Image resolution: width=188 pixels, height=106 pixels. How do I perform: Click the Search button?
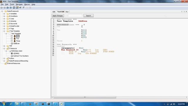coord(88,16)
